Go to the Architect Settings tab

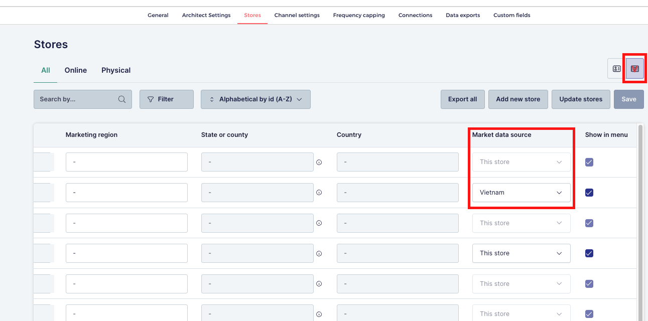(x=206, y=15)
